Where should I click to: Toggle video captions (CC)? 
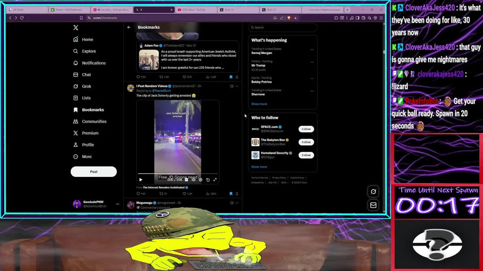tap(186, 180)
